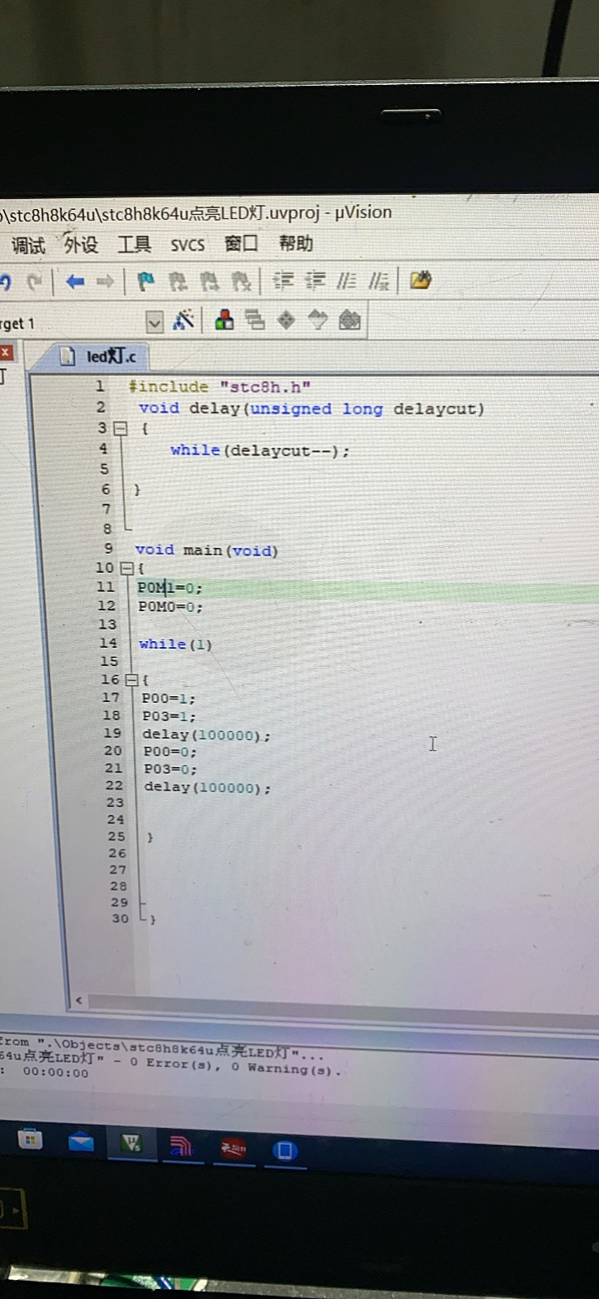Open Options for Target wand icon
Screen dimensions: 599x1299
coord(183,321)
